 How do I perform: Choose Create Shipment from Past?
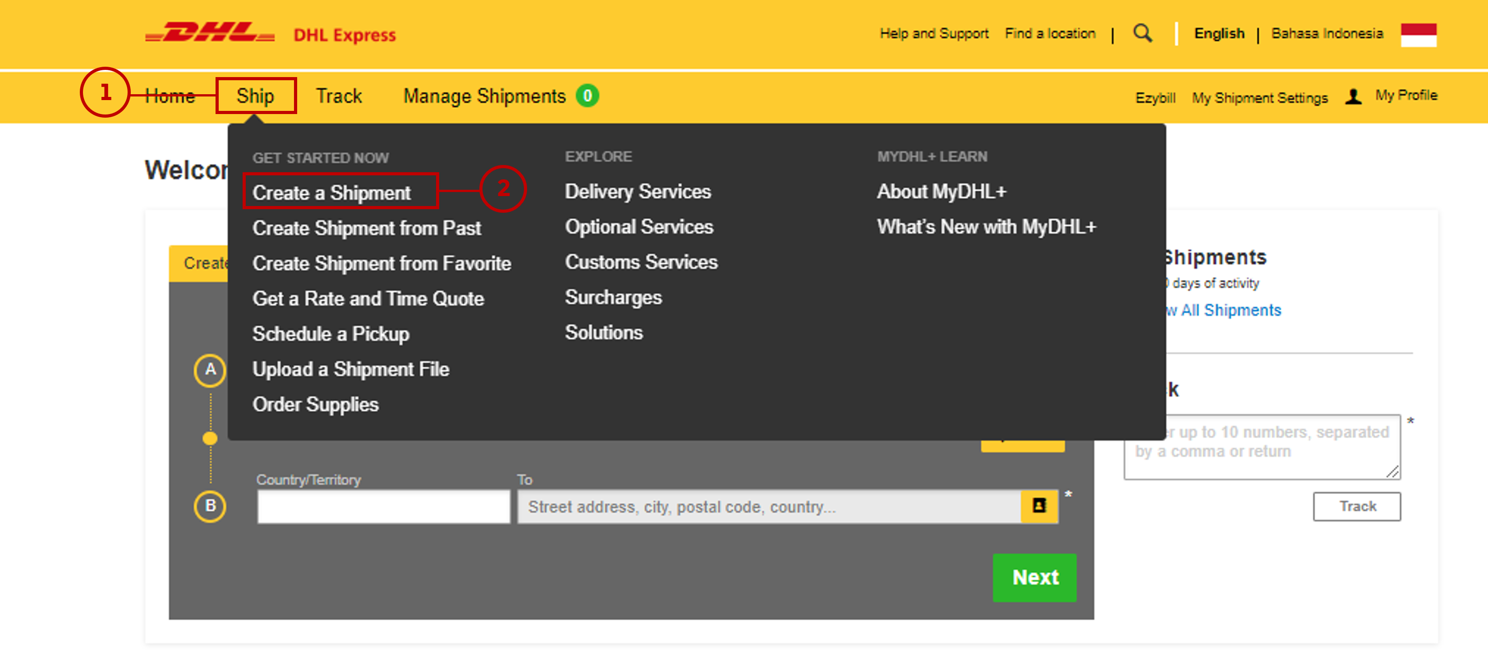click(367, 228)
